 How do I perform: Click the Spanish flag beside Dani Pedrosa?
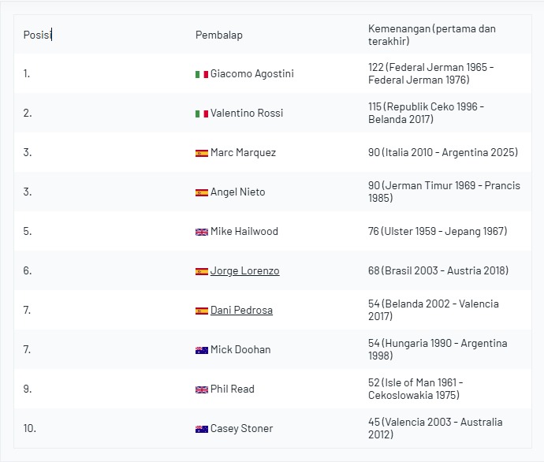tap(201, 311)
